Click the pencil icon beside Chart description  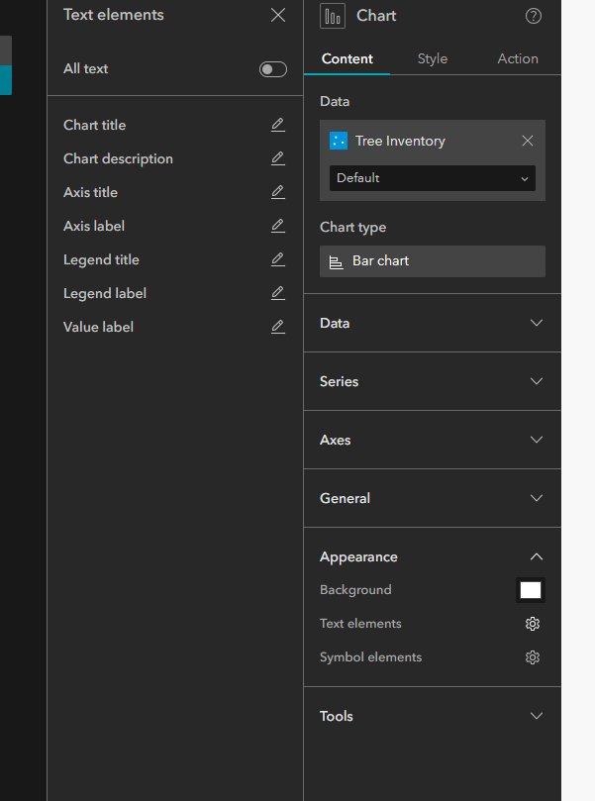[x=278, y=158]
